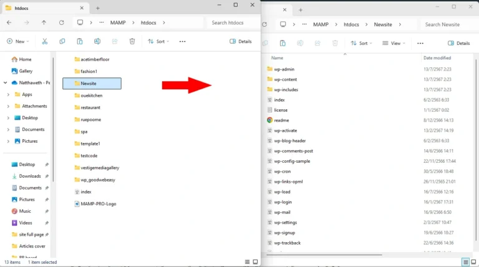Click Cut scissors icon in htdocs window
479x267 pixels.
point(45,41)
